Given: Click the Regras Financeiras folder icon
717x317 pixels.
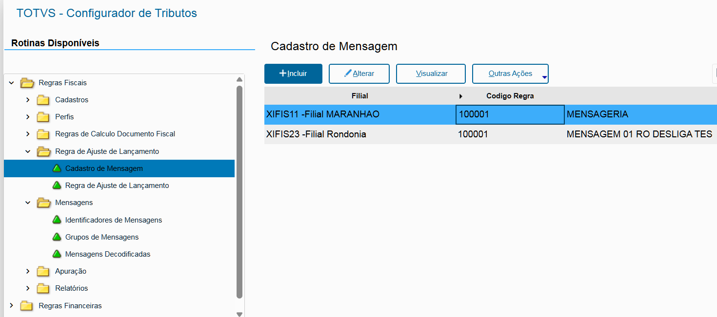Looking at the screenshot, I should point(27,306).
